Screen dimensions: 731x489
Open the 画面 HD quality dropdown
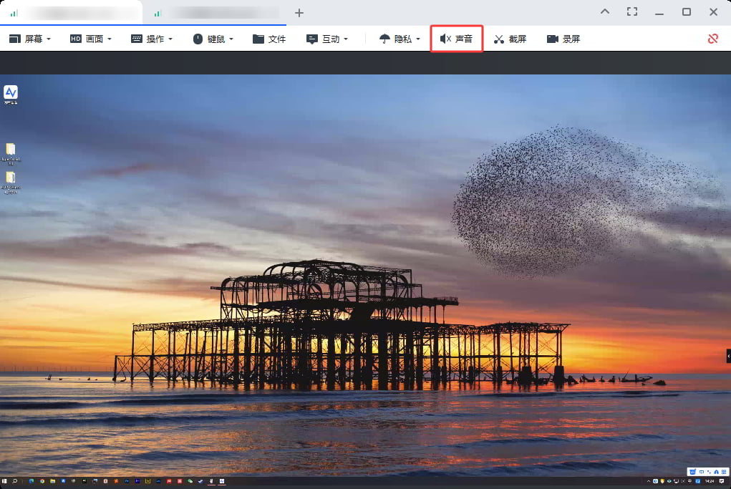(x=90, y=39)
